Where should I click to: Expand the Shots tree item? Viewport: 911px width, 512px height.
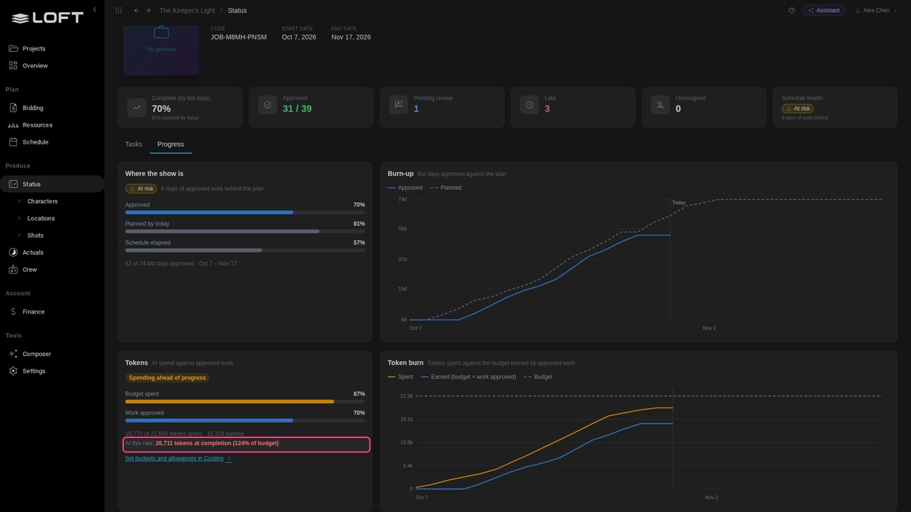pos(19,235)
